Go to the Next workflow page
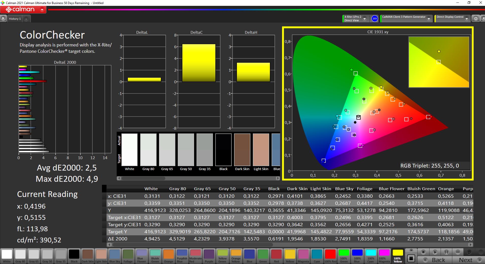This screenshot has height=264, width=485. pos(468,260)
